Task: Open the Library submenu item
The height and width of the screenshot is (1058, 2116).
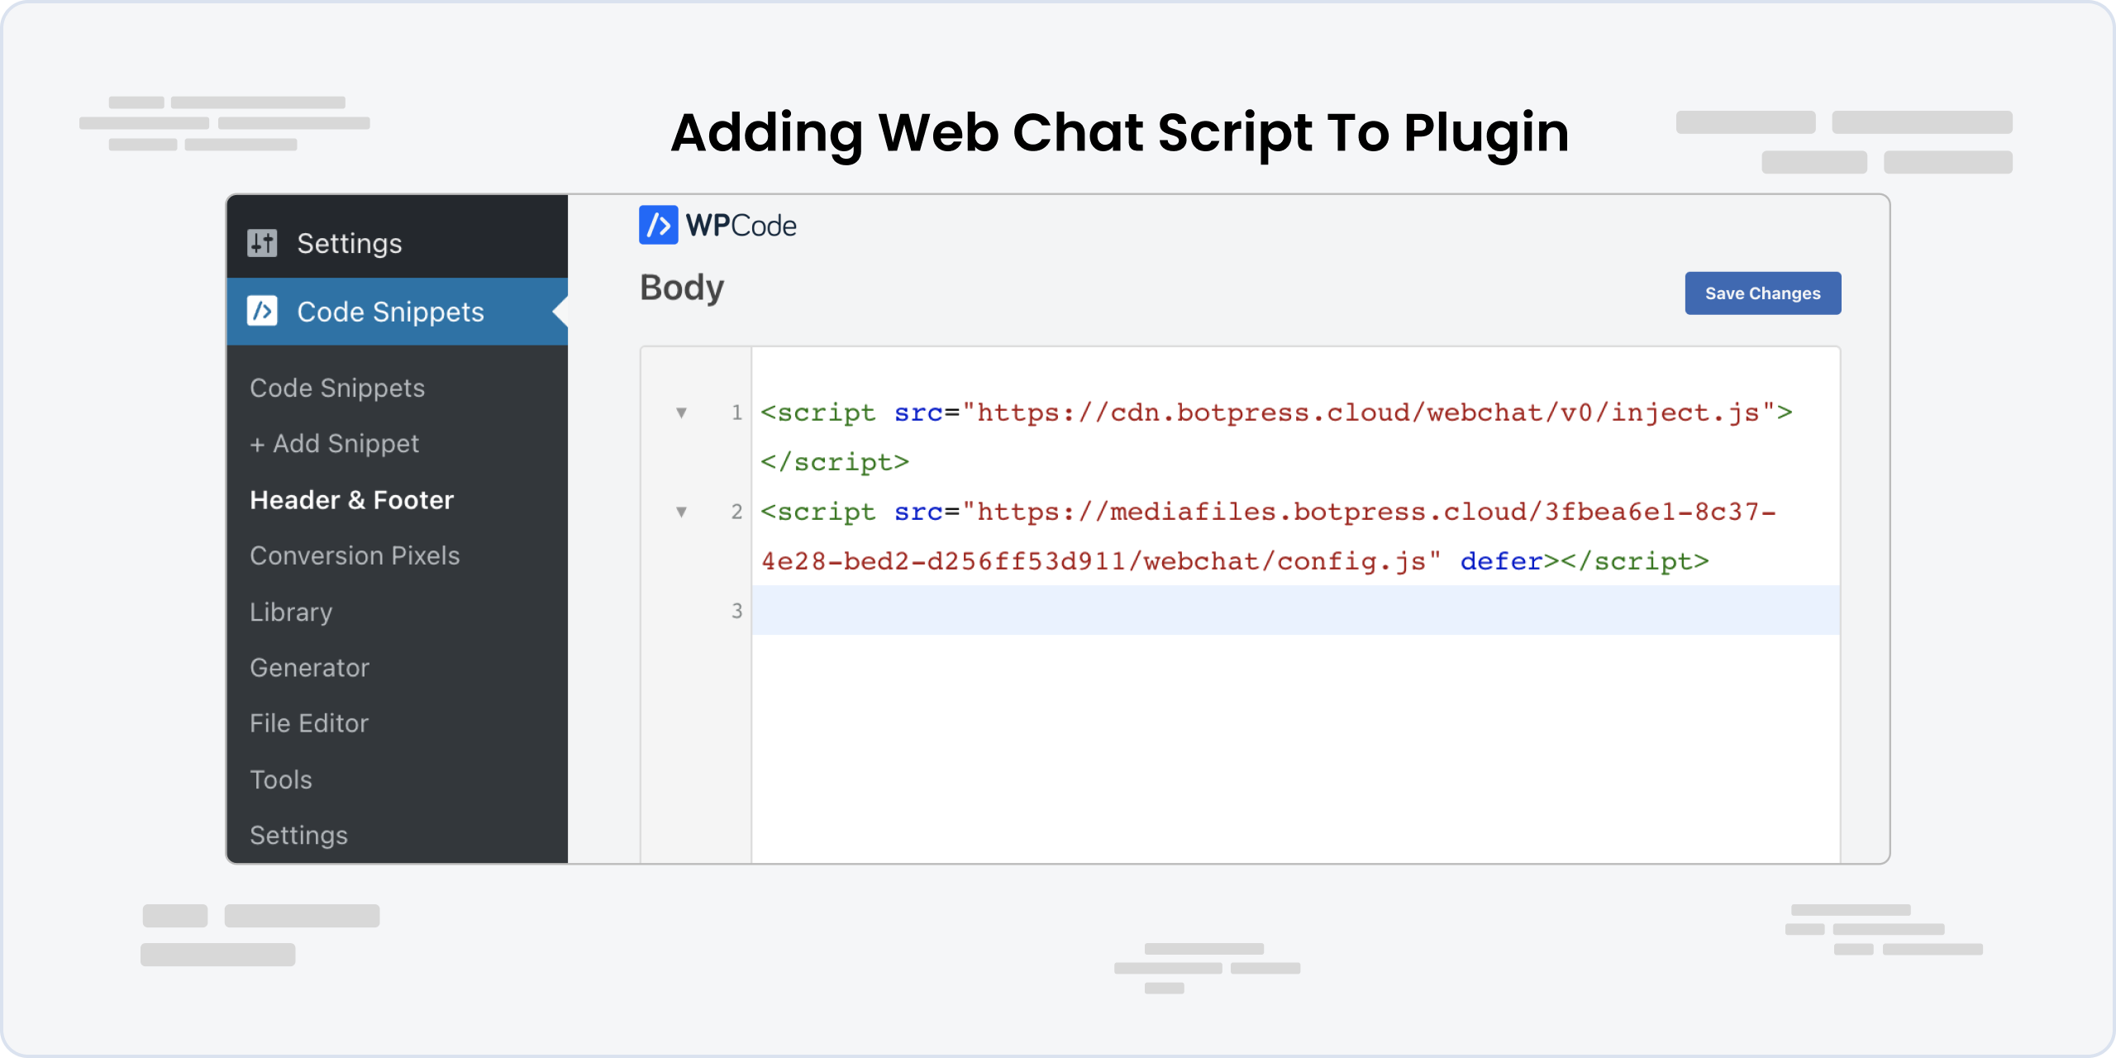Action: (x=291, y=612)
